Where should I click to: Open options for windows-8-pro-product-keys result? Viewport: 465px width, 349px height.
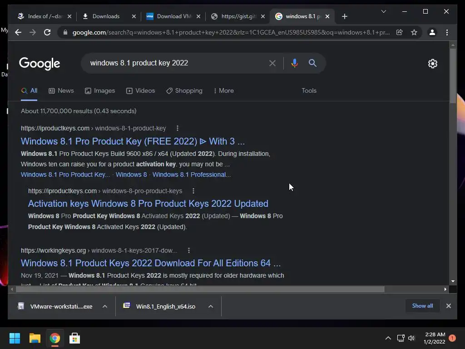pos(193,191)
